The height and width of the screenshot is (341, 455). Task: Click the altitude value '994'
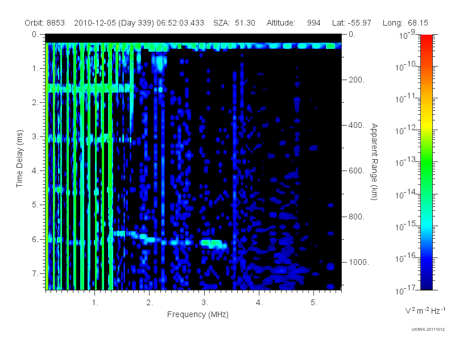[x=314, y=23]
